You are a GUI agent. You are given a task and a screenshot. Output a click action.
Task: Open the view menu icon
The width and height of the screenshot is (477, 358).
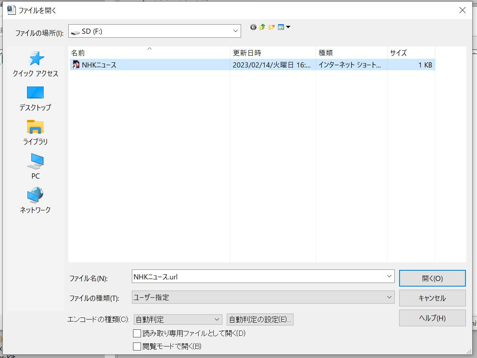pyautogui.click(x=284, y=27)
